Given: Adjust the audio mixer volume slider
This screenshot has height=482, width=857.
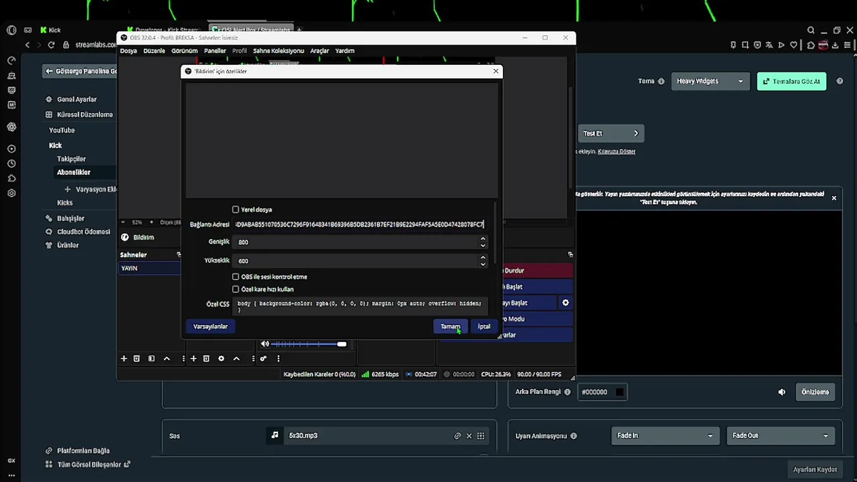Looking at the screenshot, I should (x=308, y=344).
